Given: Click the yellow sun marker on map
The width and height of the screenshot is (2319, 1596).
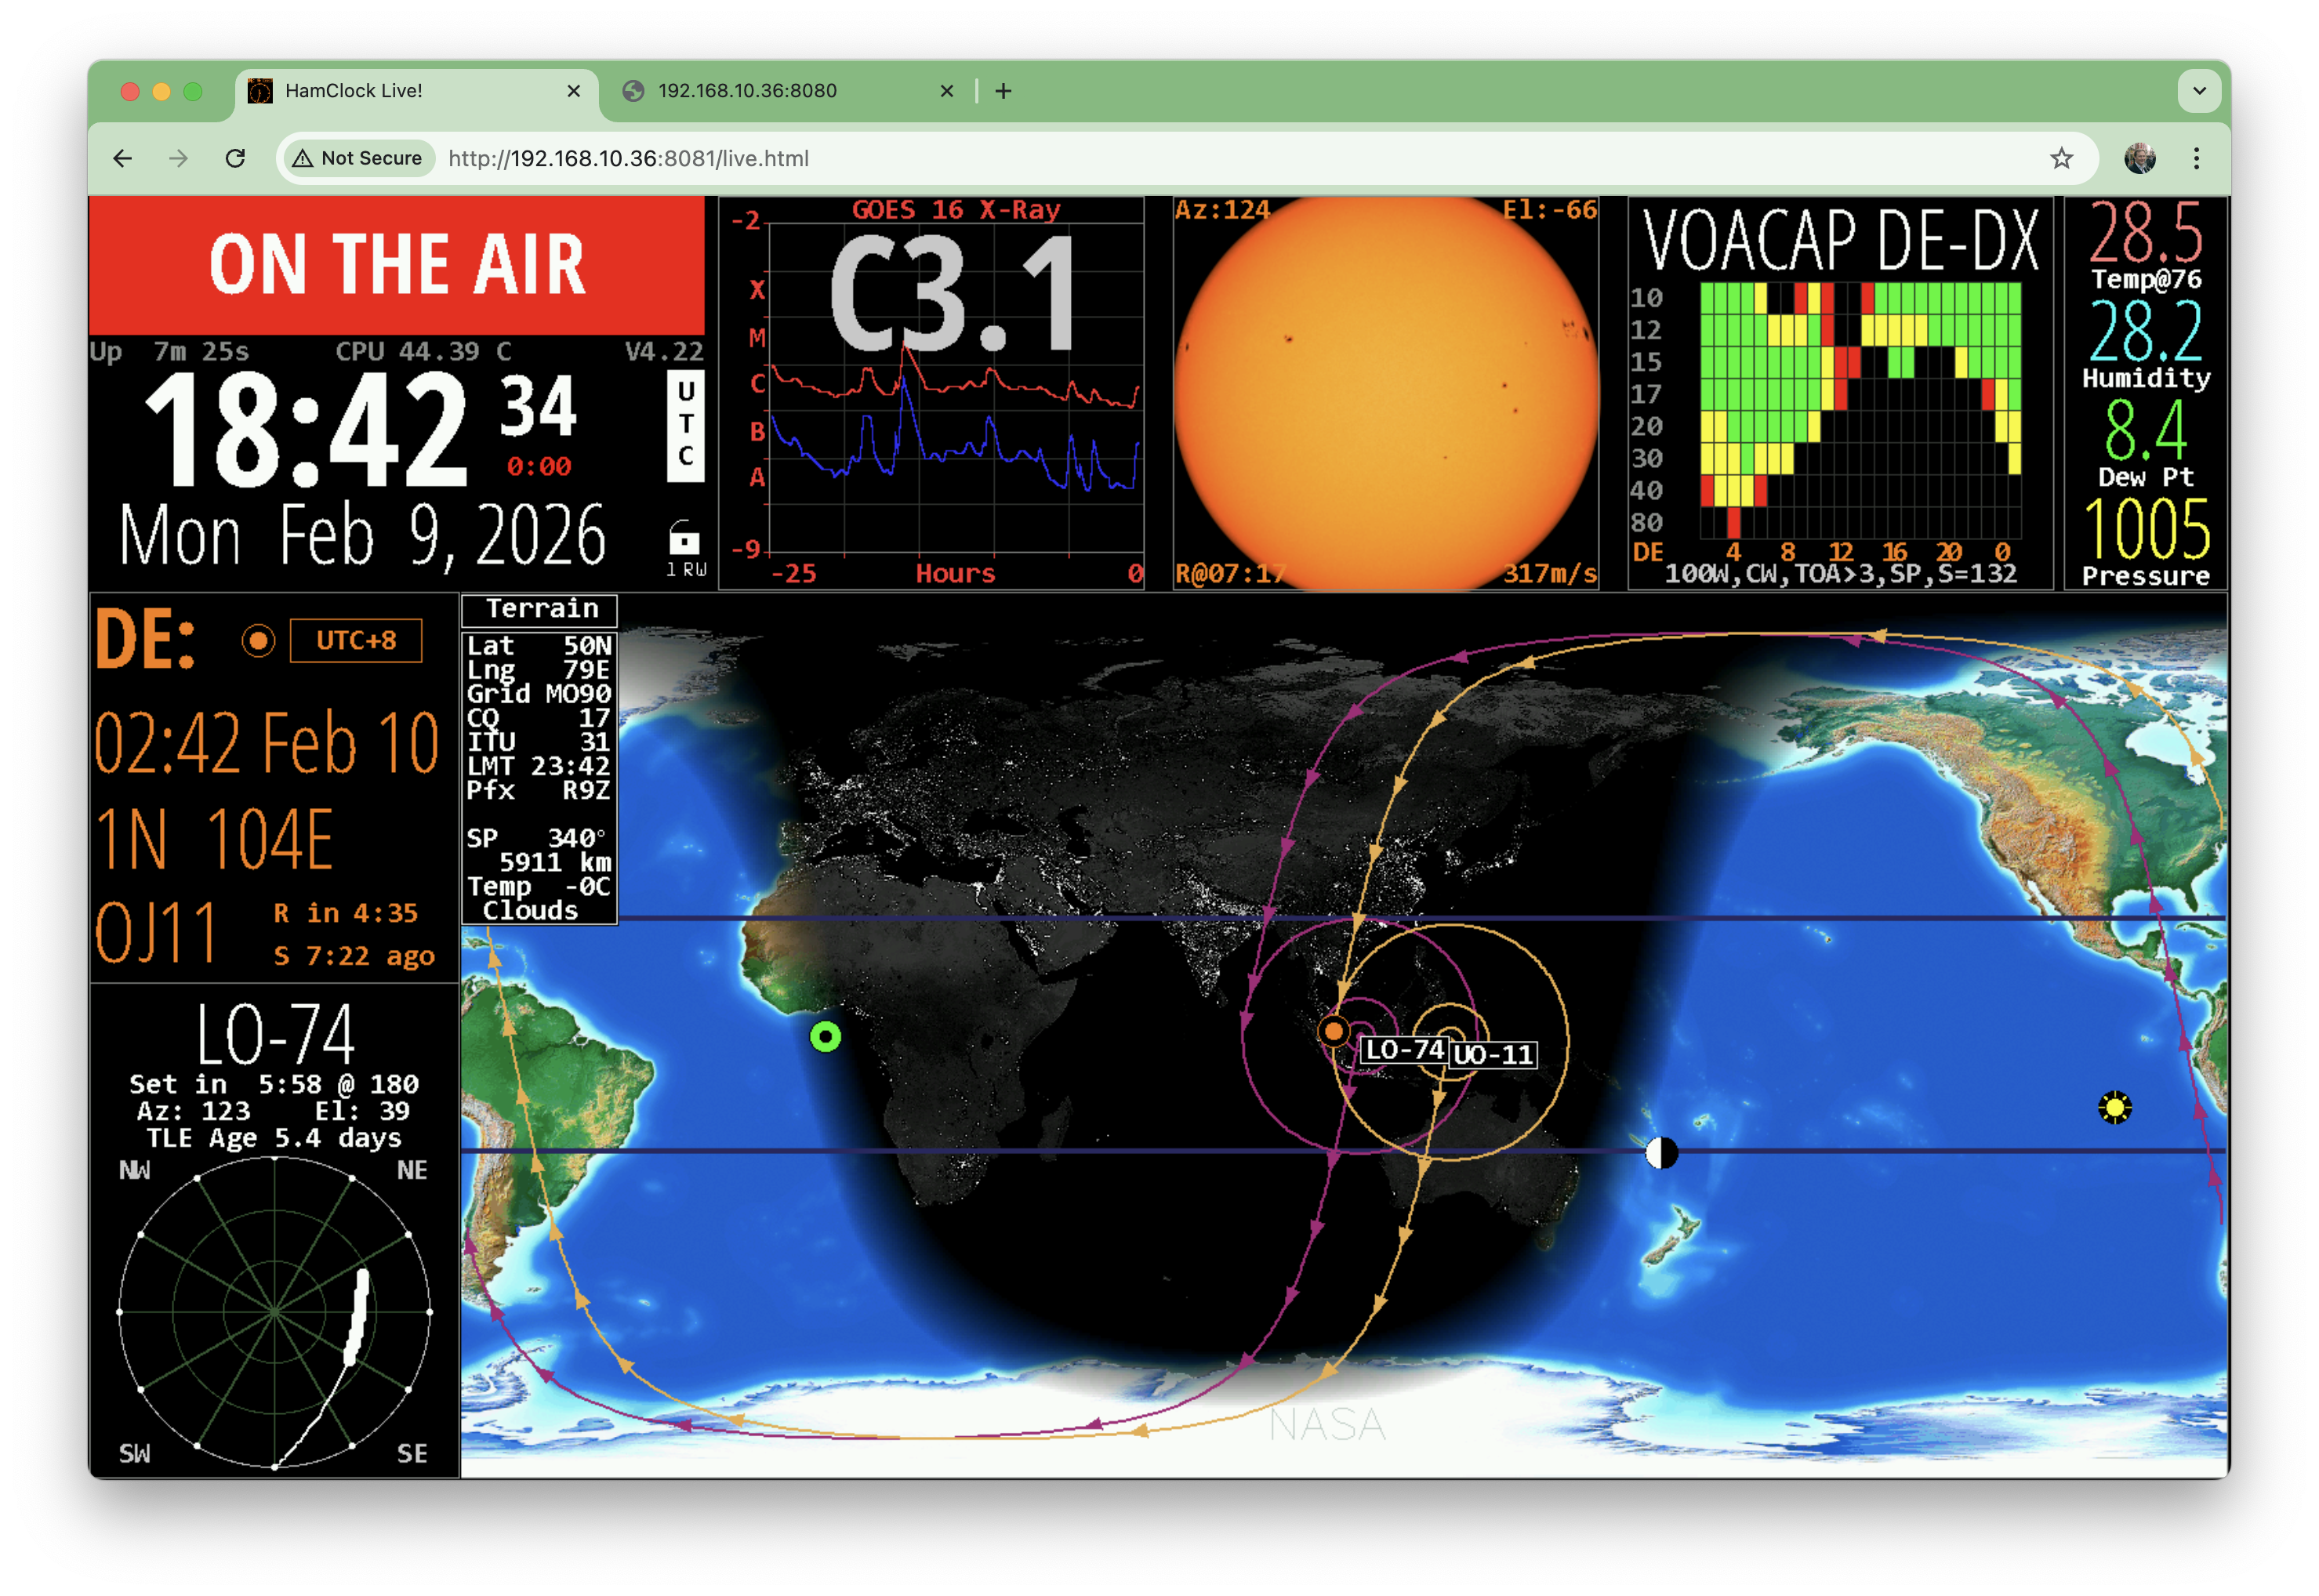Looking at the screenshot, I should (x=2114, y=1107).
